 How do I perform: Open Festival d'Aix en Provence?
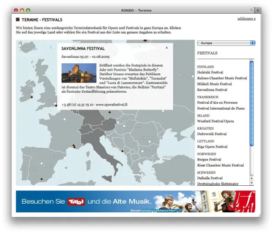(x=217, y=102)
